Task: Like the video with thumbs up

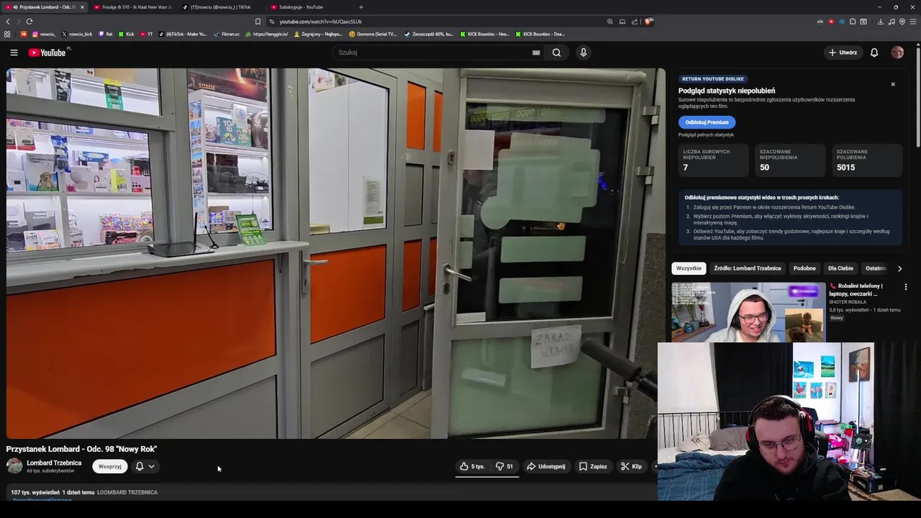Action: coord(472,466)
